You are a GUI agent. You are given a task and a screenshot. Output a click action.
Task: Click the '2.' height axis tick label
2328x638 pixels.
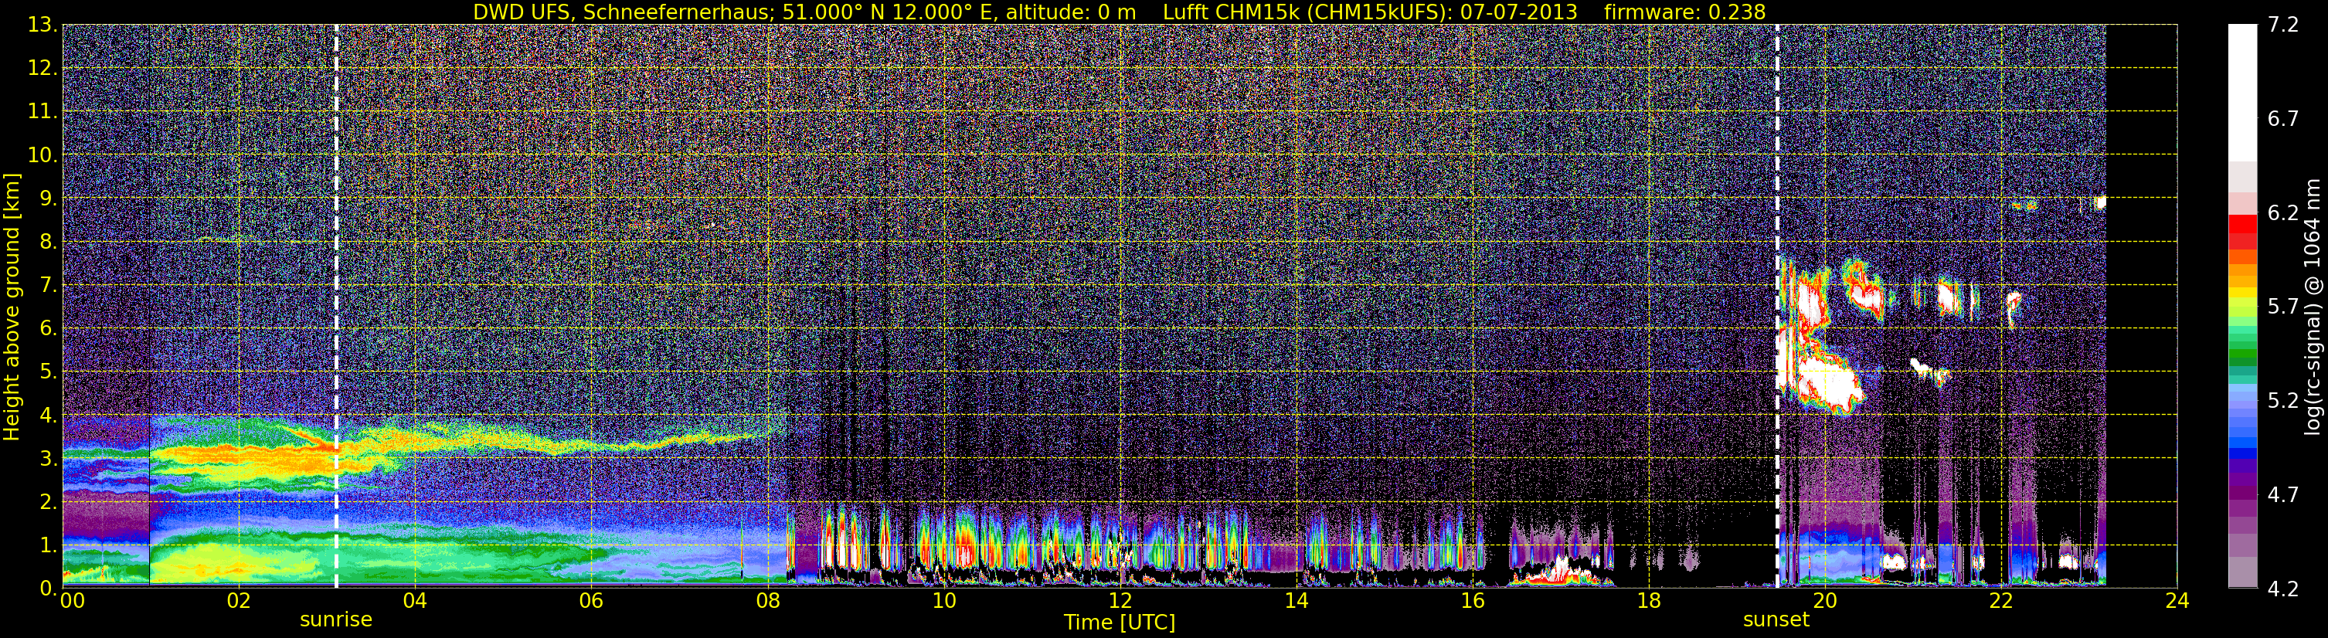click(49, 501)
